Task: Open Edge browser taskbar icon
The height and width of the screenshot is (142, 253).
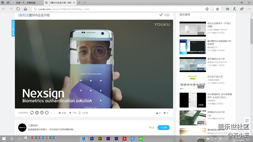Action: (84, 139)
